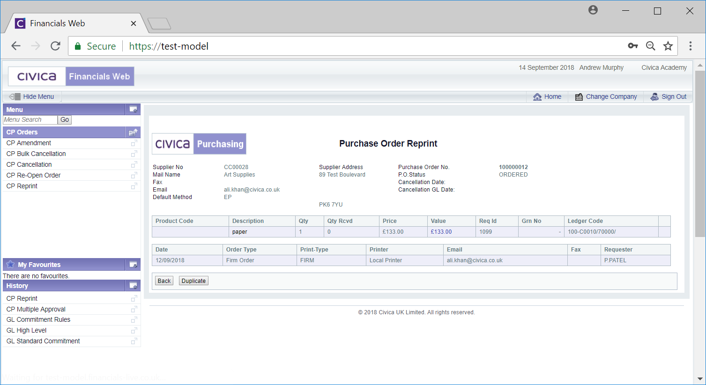This screenshot has height=385, width=706.
Task: Click the browser back arrow
Action: [x=16, y=46]
